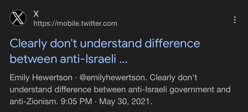This screenshot has width=248, height=112.
Task: Click the X logo favicon
Action: pos(18,18)
